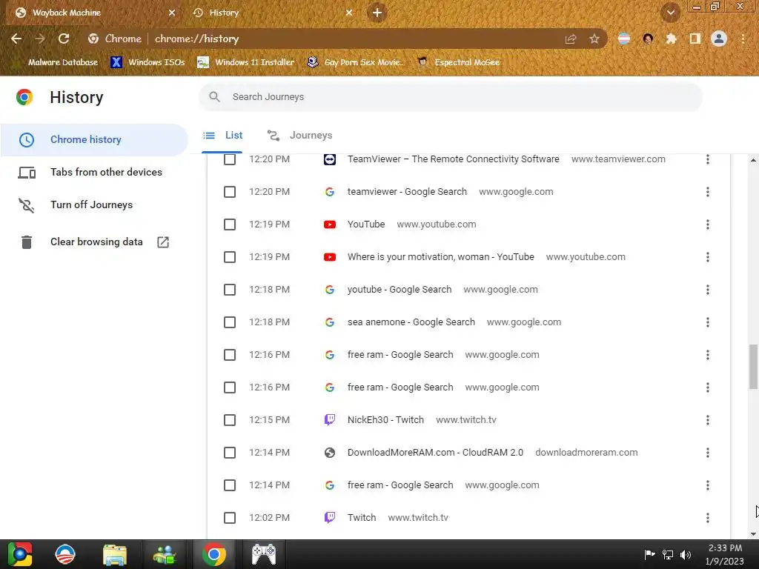
Task: Click the TeamViewer favicon in history list
Action: pyautogui.click(x=330, y=159)
